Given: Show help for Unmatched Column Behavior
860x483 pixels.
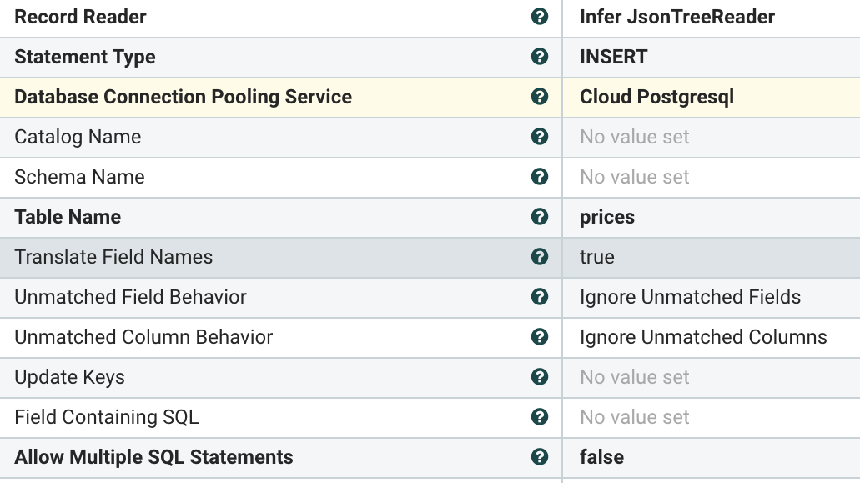Looking at the screenshot, I should (x=540, y=337).
